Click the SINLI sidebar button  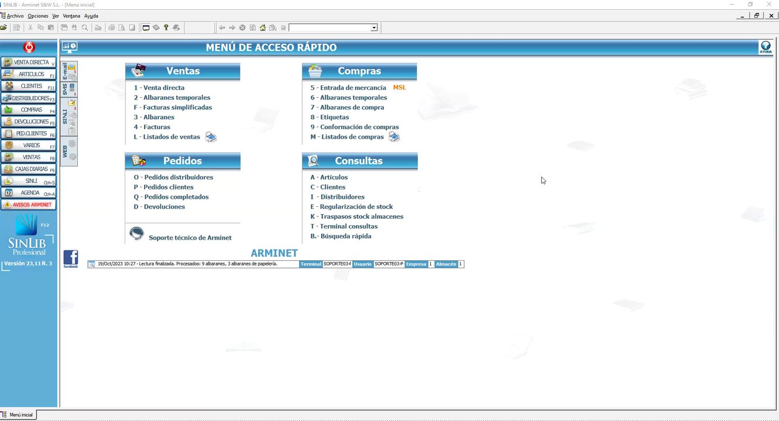pos(29,181)
